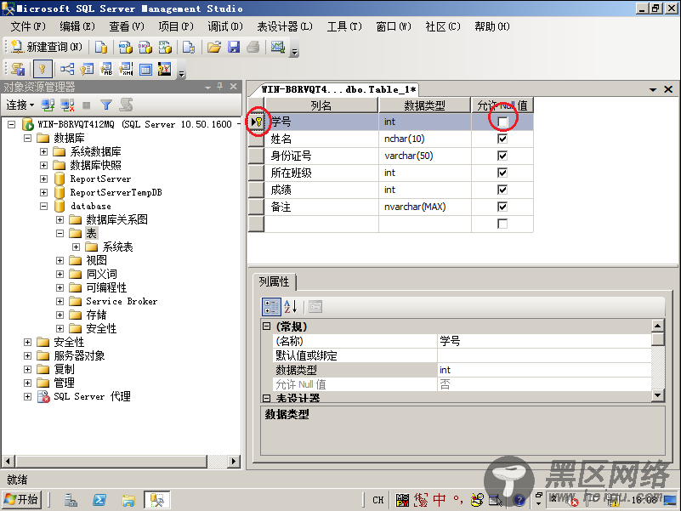The image size is (681, 511).
Task: Collapse the 表 folder
Action: tap(60, 233)
